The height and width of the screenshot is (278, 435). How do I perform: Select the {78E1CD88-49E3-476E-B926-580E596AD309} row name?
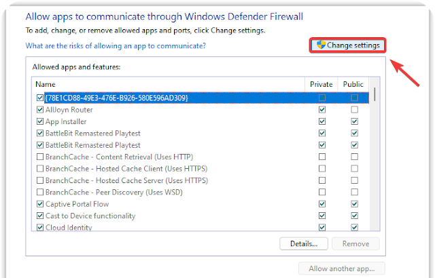(116, 98)
